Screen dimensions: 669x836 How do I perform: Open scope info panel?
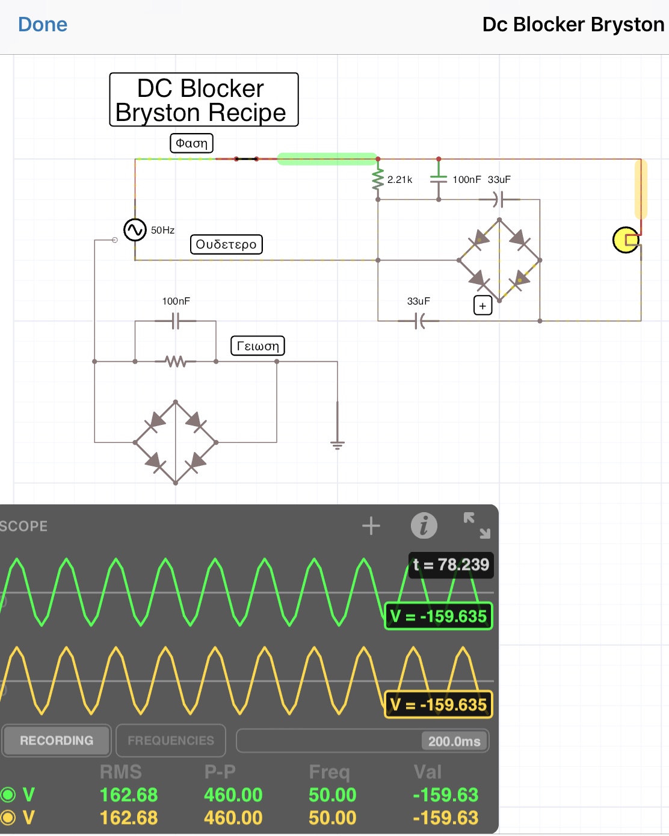424,525
